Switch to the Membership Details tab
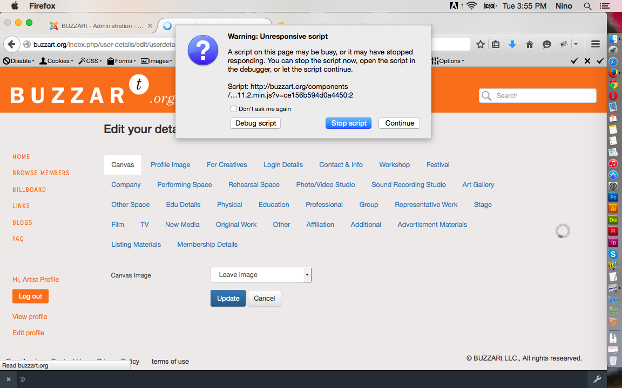Screen dimensions: 622x388 point(207,244)
